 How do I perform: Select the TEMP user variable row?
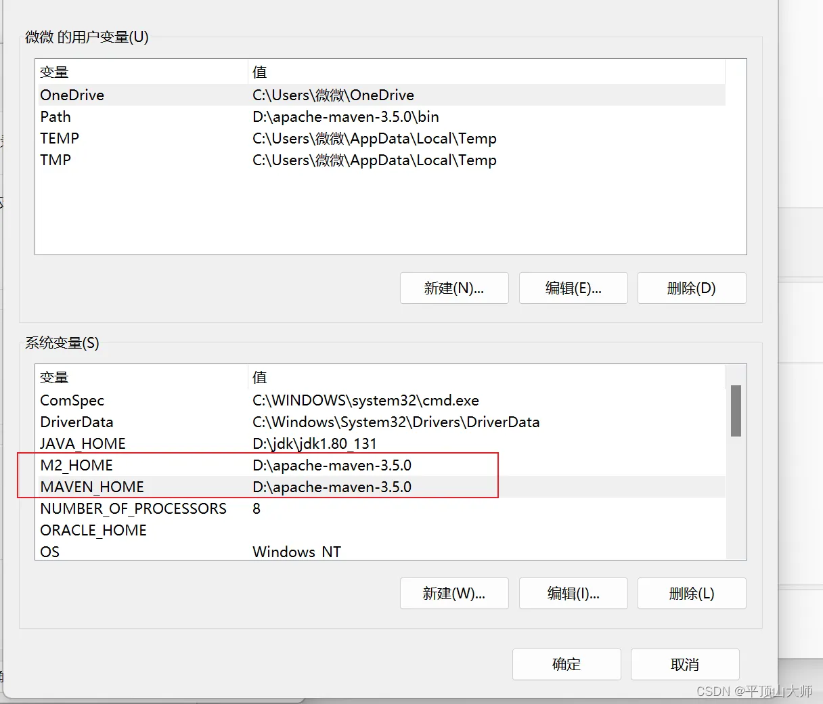(x=380, y=138)
